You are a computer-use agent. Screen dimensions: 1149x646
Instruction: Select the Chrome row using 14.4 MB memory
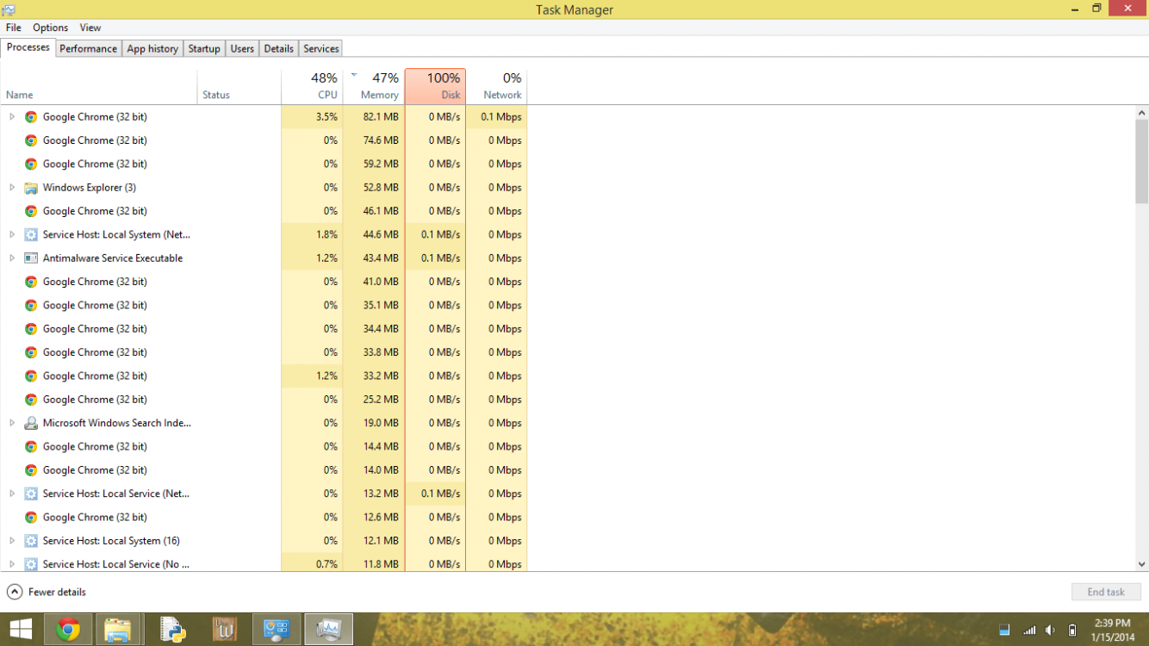tap(264, 446)
